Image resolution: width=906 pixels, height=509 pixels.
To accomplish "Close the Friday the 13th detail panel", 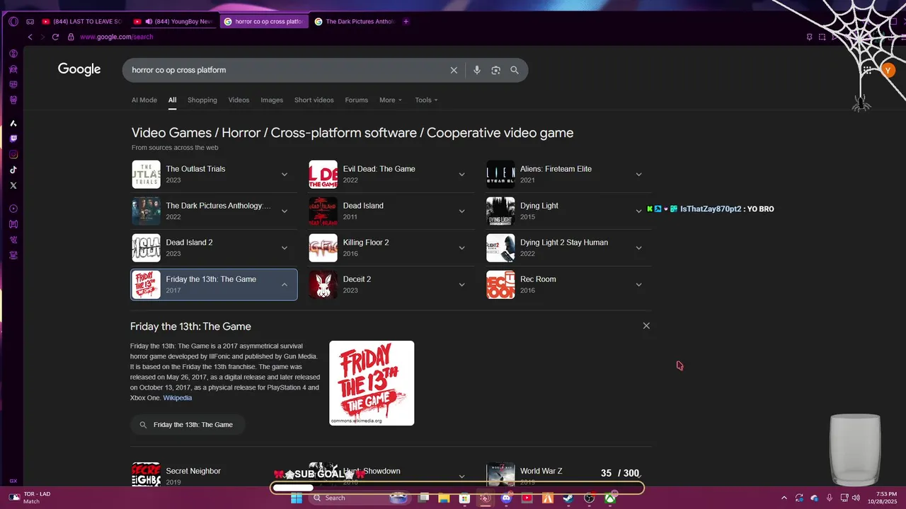I will [646, 326].
